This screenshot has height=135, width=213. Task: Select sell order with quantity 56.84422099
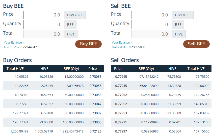click(161, 86)
